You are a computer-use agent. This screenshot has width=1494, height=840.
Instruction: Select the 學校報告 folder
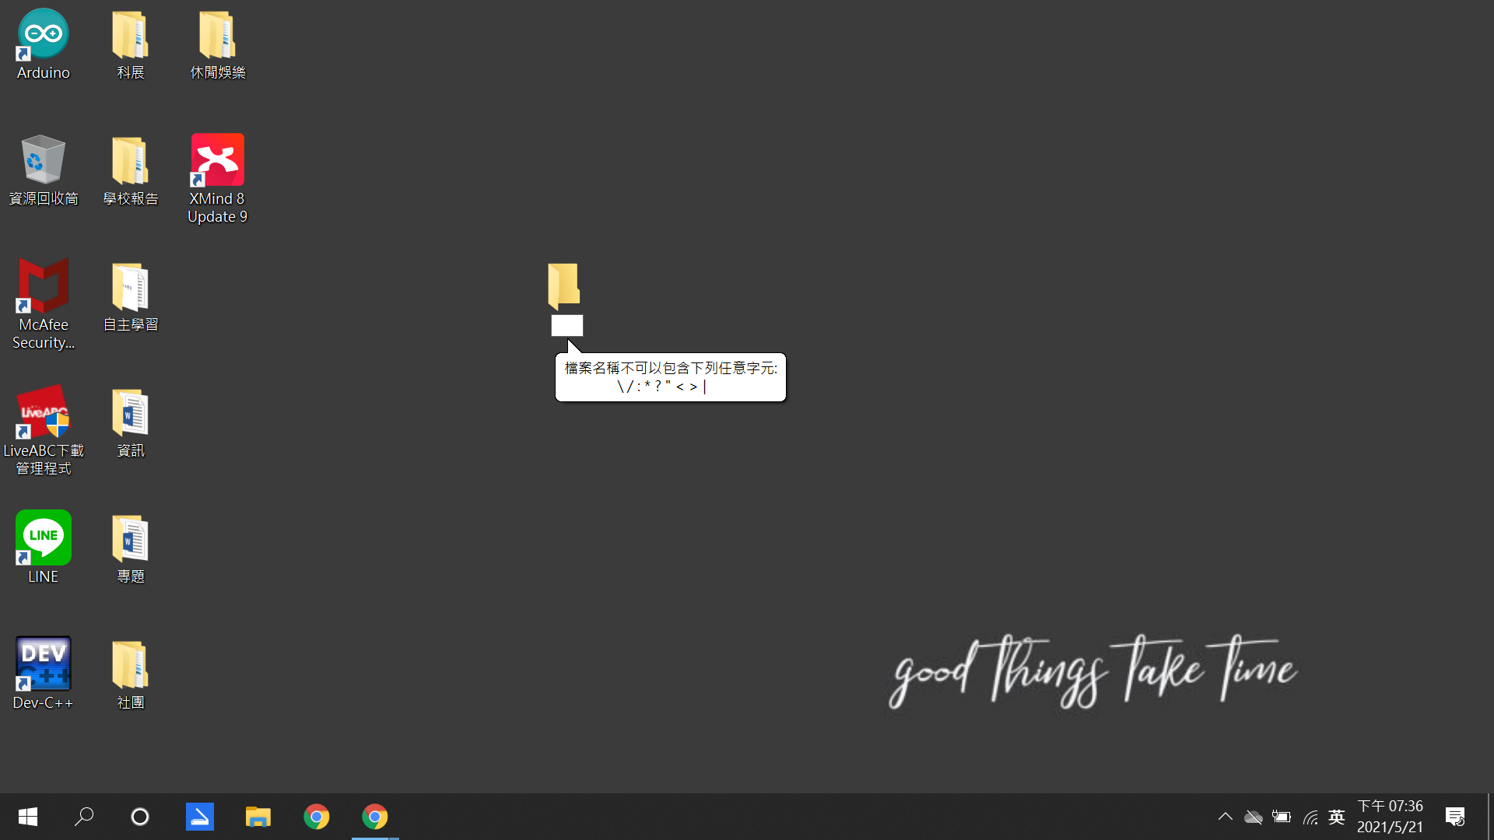tap(130, 161)
